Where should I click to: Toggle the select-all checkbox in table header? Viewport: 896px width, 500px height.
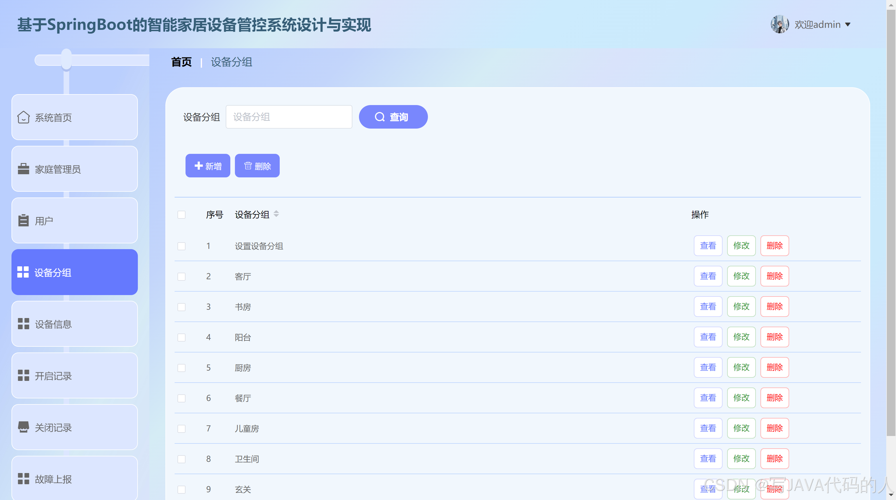tap(181, 214)
